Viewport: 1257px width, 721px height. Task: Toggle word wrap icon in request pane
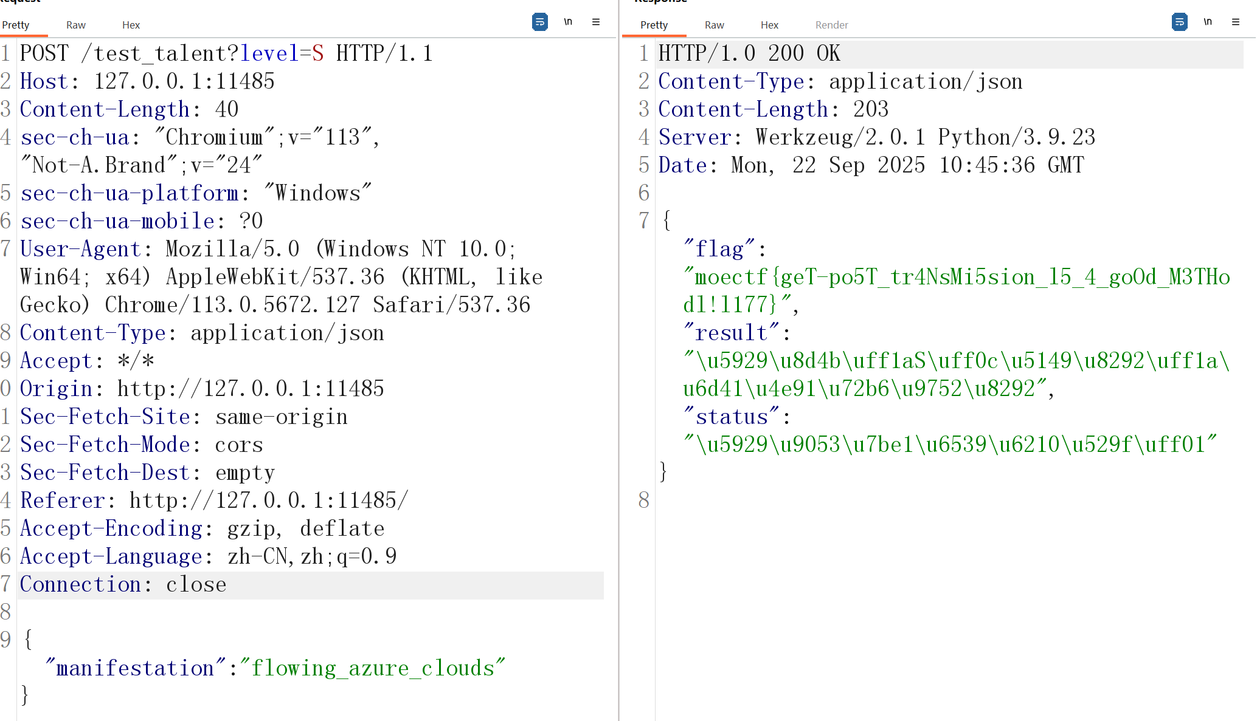539,22
